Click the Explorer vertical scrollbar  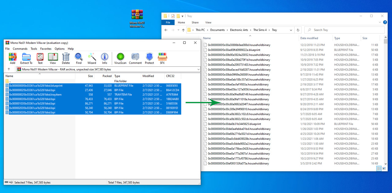386,101
